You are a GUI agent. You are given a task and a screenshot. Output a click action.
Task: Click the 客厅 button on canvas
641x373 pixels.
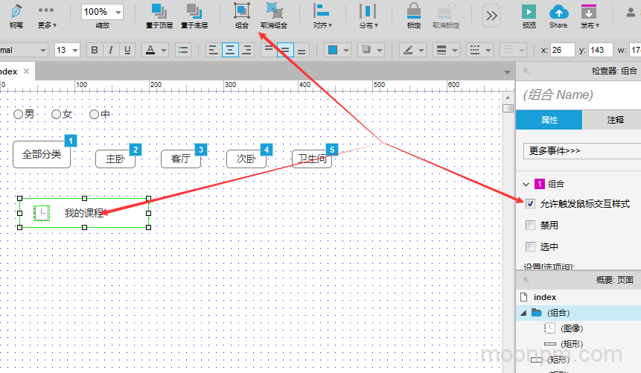coord(181,159)
